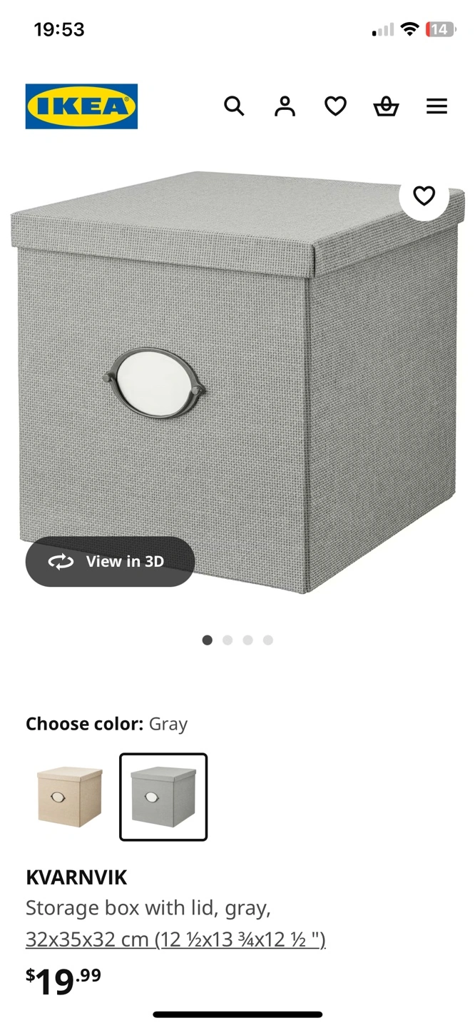
Task: Open search with the magnifying glass icon
Action: click(234, 106)
